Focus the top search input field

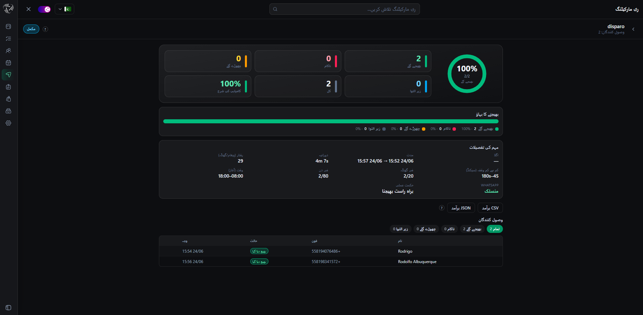(345, 9)
